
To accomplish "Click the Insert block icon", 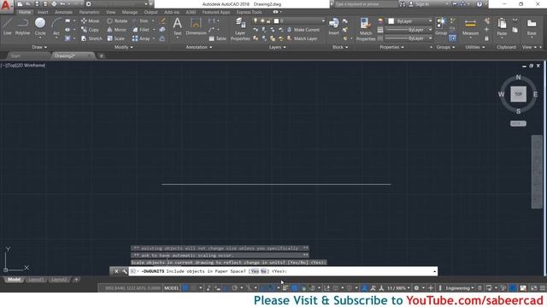I will pyautogui.click(x=333, y=26).
